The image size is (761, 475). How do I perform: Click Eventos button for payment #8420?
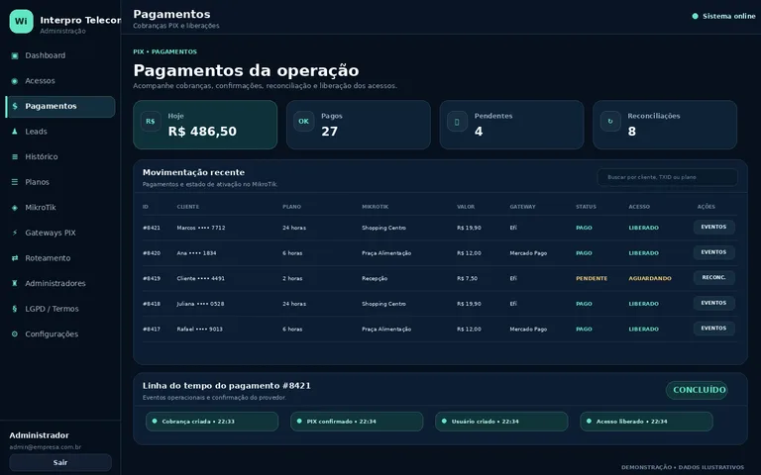click(x=713, y=252)
